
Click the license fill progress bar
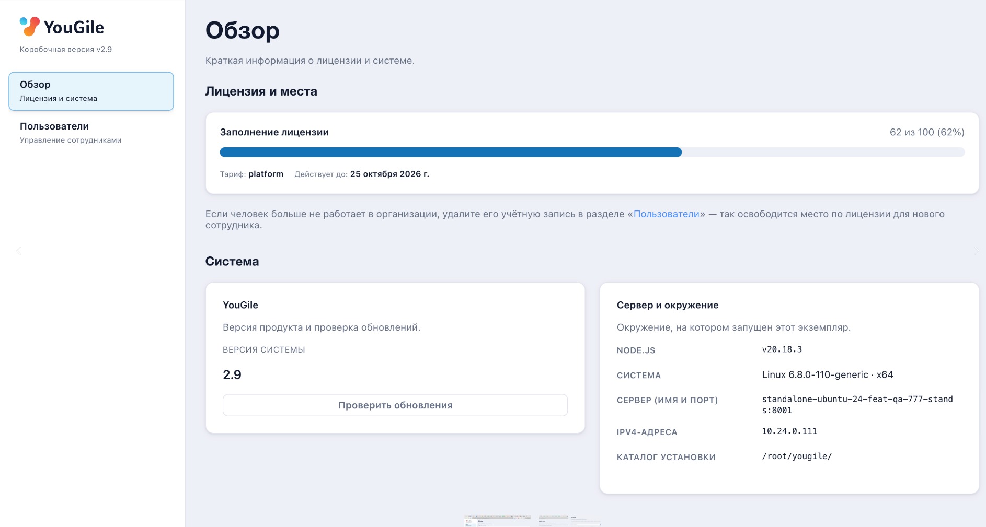click(x=592, y=153)
